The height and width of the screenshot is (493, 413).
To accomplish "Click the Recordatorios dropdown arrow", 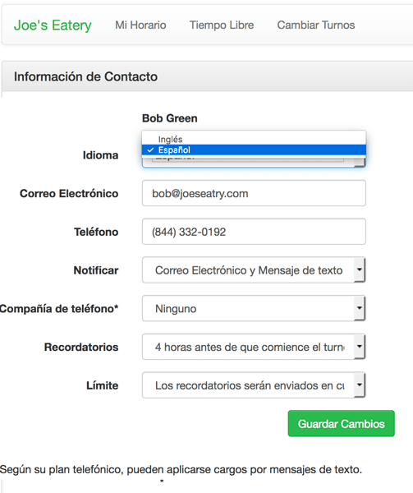I will tap(360, 347).
